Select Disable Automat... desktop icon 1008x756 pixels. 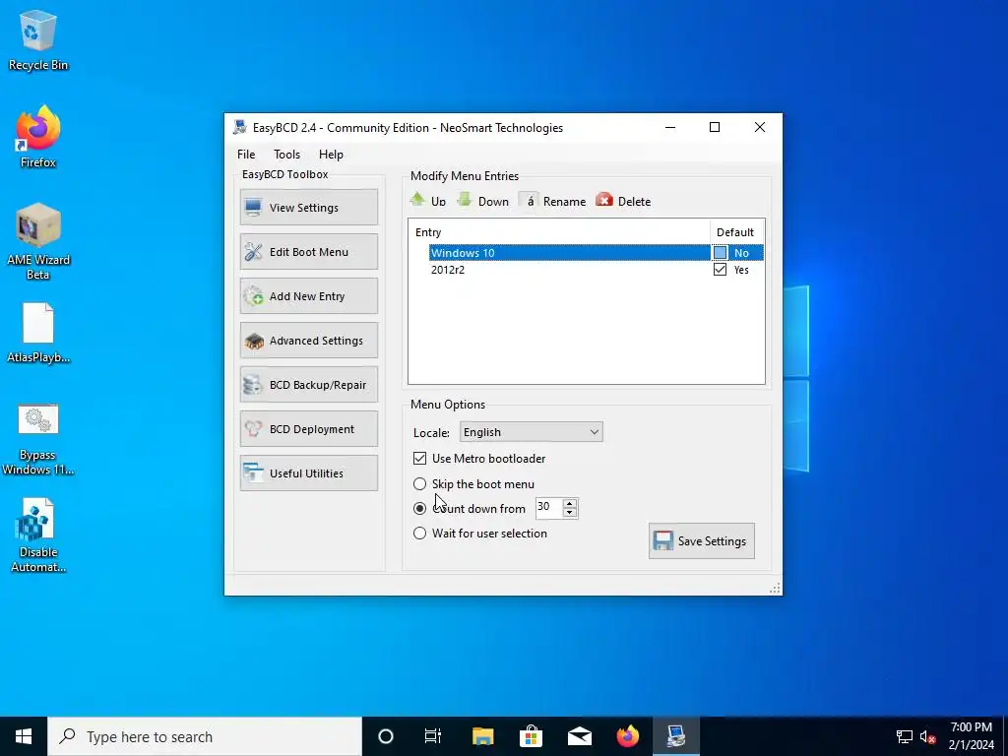pyautogui.click(x=38, y=535)
